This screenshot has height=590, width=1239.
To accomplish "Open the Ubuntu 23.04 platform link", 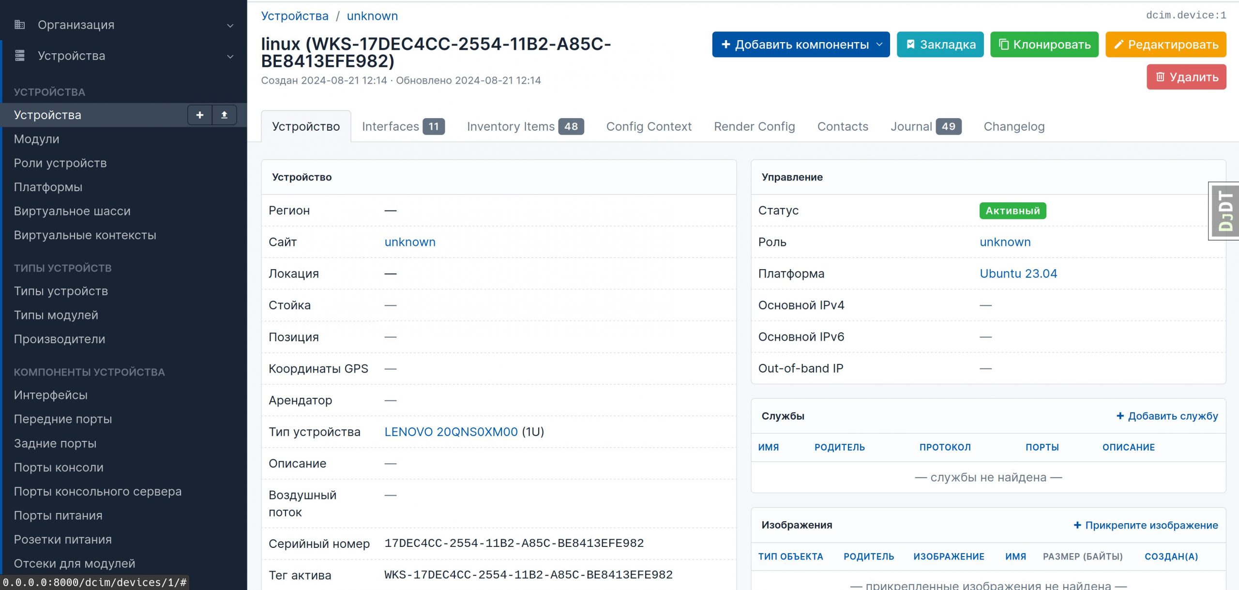I will coord(1018,273).
